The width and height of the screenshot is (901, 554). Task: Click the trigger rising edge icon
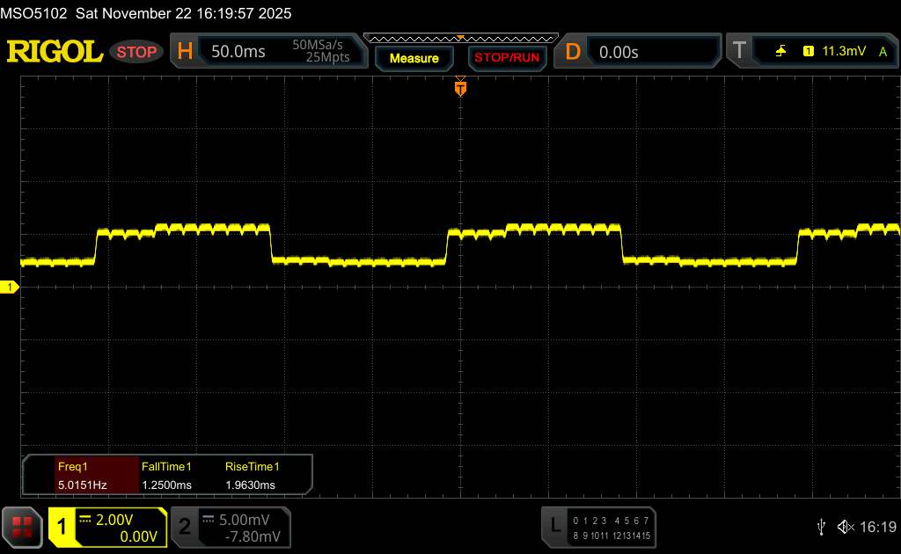click(780, 52)
